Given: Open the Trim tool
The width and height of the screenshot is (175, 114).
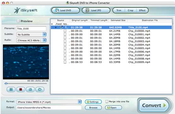Looking at the screenshot, I should coord(119,10).
